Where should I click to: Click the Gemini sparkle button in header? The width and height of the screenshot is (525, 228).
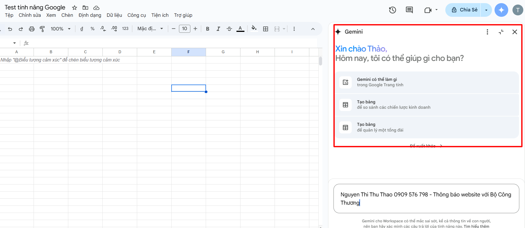coord(501,10)
